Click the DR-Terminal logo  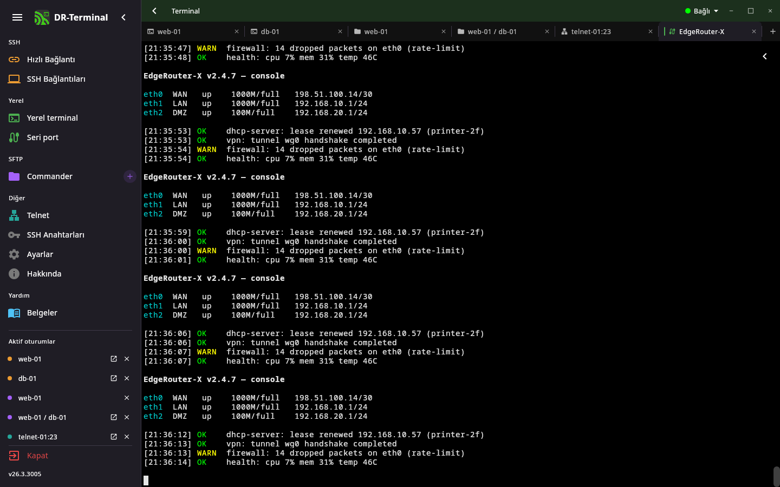(42, 18)
